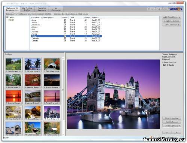Toggle the Active checkbox for Arizona
The image size is (187, 143).
click(x=65, y=27)
